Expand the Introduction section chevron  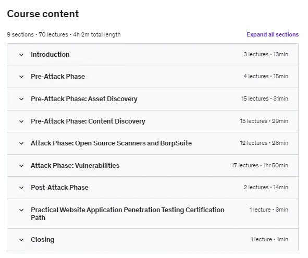(x=21, y=55)
